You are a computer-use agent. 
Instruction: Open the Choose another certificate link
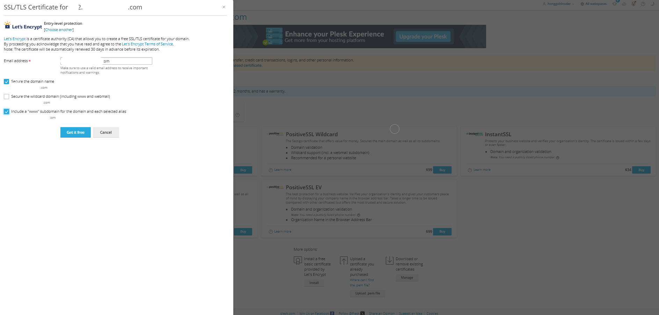click(x=59, y=30)
